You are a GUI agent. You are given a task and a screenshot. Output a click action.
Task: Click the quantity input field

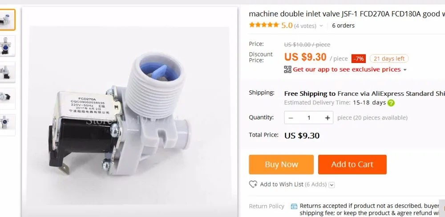pyautogui.click(x=309, y=118)
